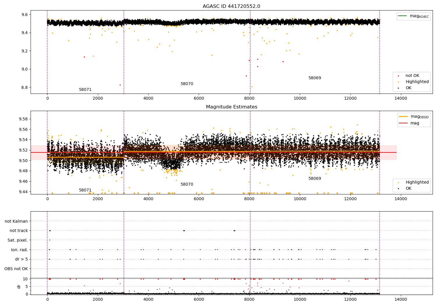The height and width of the screenshot is (306, 437).
Task: Click the 9.44 y-axis tick label
Action: 23,192
